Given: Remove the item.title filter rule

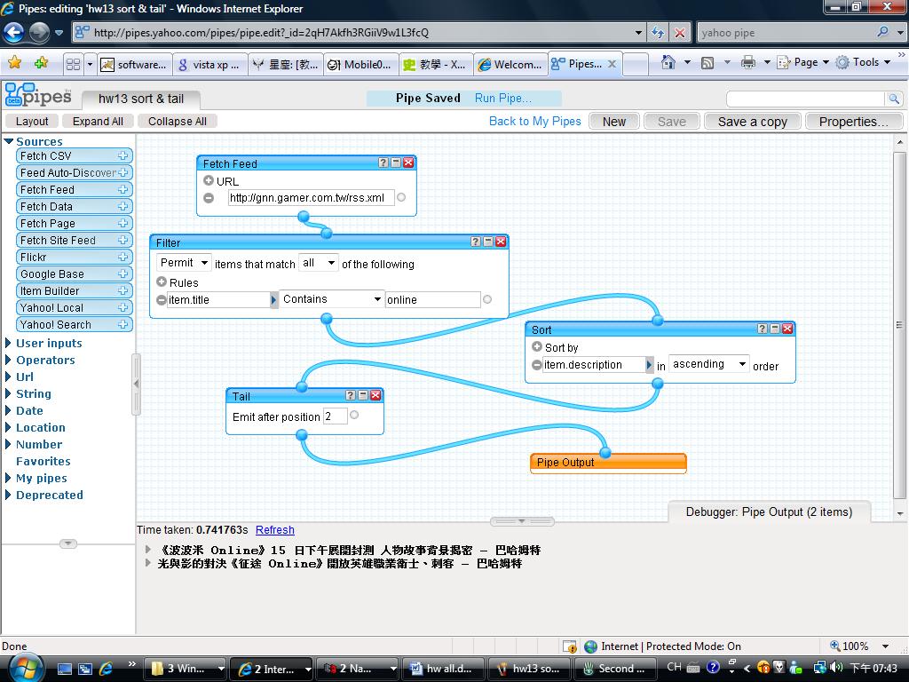Looking at the screenshot, I should click(x=162, y=300).
